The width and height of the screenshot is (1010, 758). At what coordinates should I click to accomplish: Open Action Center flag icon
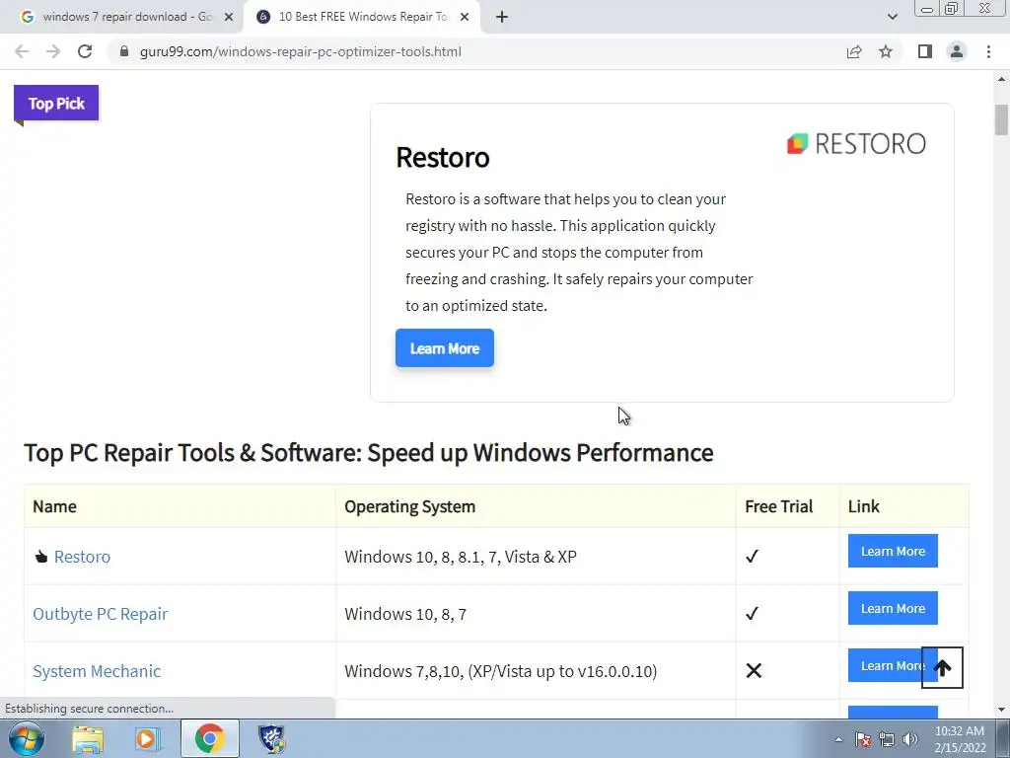click(863, 739)
